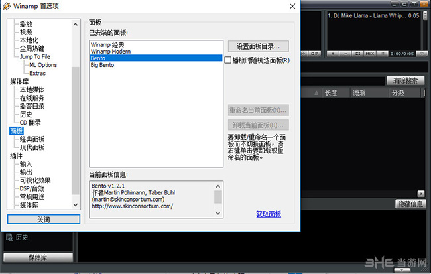This screenshot has width=431, height=274.
Task: Click 长度 column header in media library
Action: click(336, 93)
